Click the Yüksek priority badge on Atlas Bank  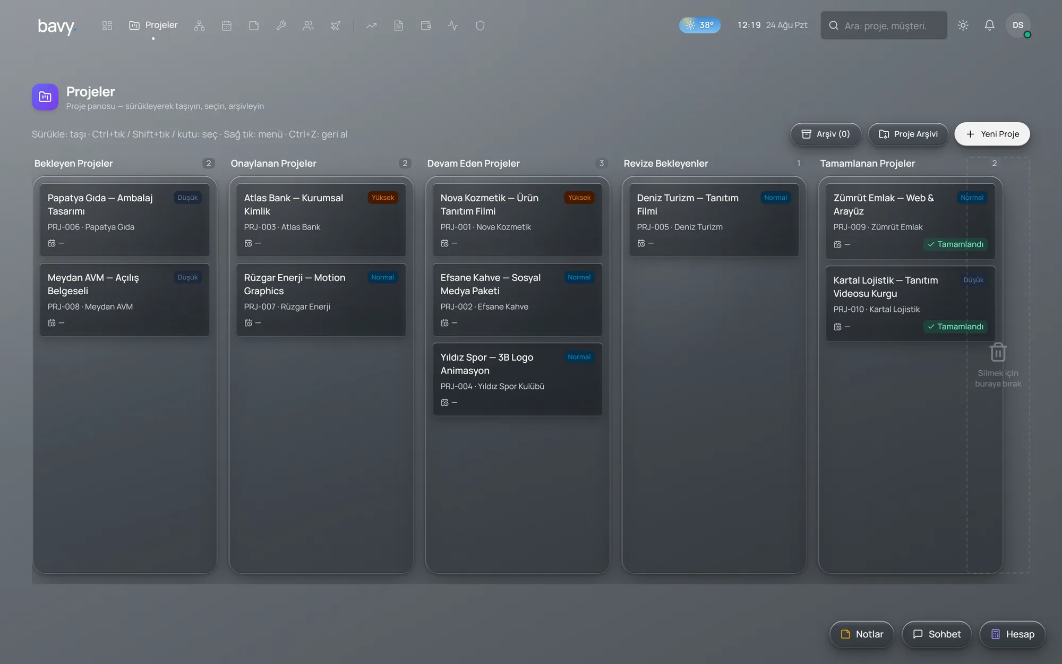pos(383,198)
